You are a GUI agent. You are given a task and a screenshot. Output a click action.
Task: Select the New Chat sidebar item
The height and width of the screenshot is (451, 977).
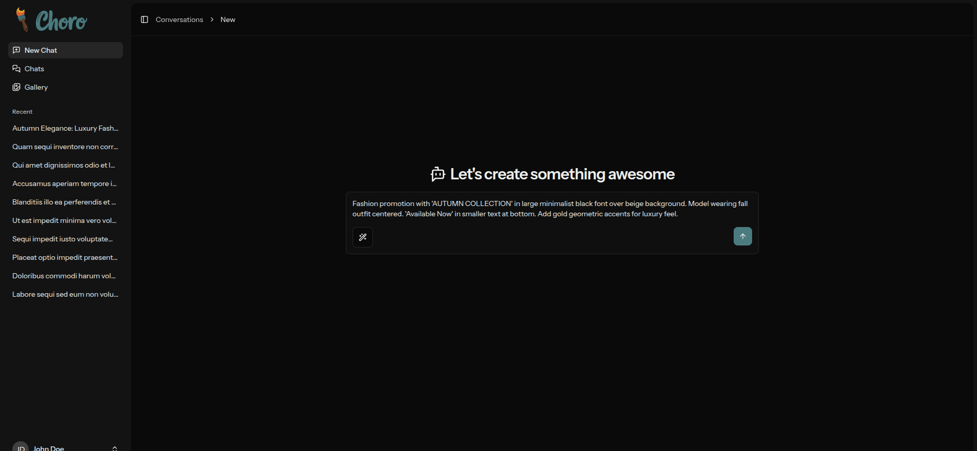click(41, 50)
